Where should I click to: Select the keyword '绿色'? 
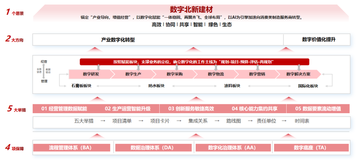213,25
